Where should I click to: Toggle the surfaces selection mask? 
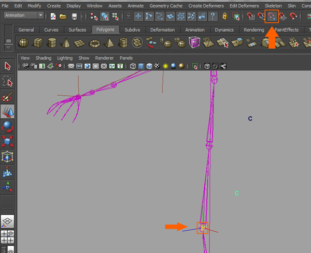click(x=171, y=16)
